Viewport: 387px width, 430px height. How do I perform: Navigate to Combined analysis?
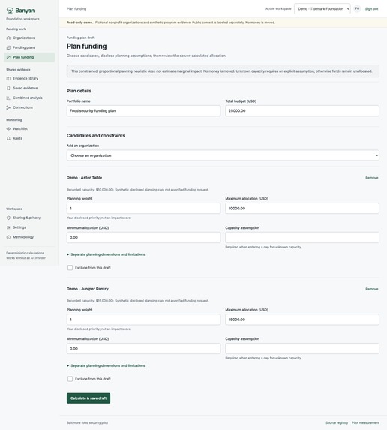tap(29, 98)
